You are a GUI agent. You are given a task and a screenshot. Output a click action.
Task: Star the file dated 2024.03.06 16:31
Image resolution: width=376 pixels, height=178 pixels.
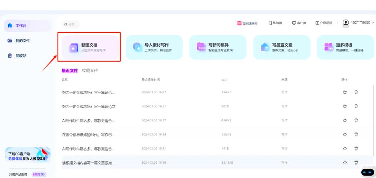(345, 106)
